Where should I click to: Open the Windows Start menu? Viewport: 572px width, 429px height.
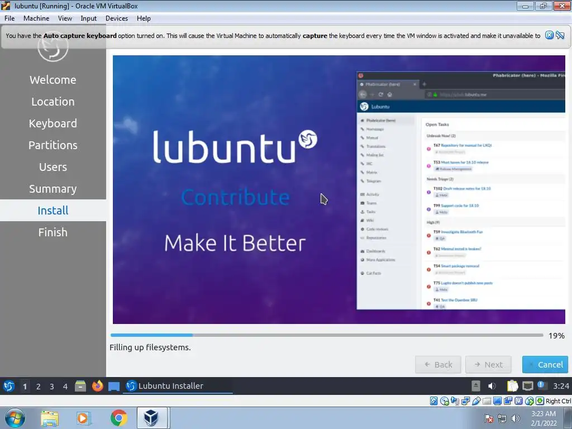pyautogui.click(x=15, y=418)
